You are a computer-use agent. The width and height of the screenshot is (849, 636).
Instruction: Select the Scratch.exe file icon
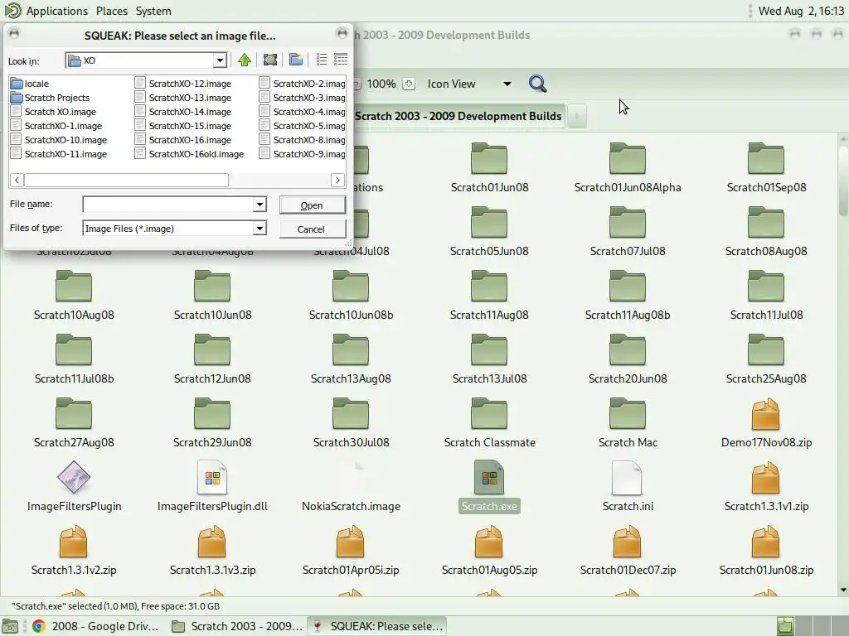coord(489,478)
